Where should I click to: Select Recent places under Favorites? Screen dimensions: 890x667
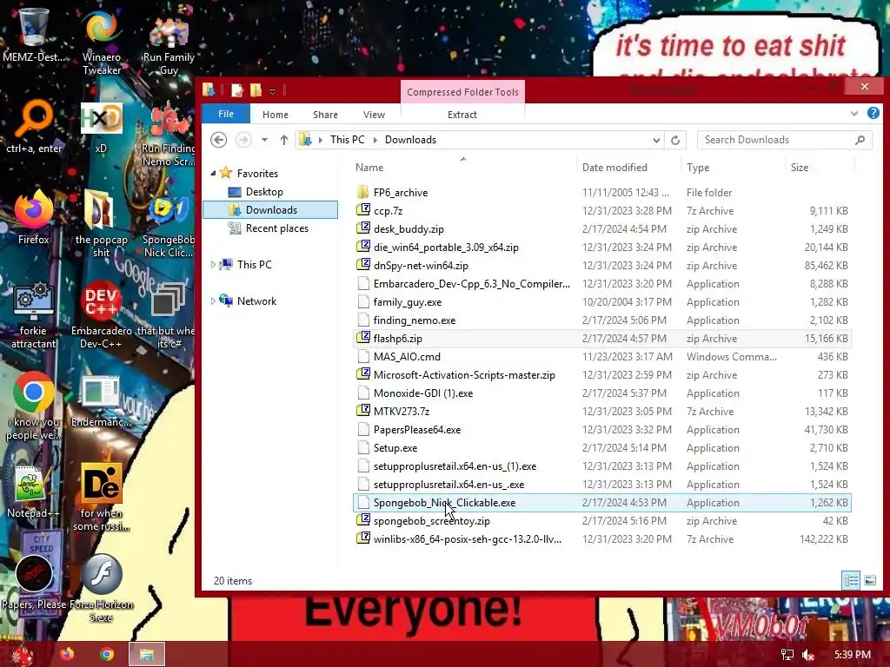coord(277,228)
